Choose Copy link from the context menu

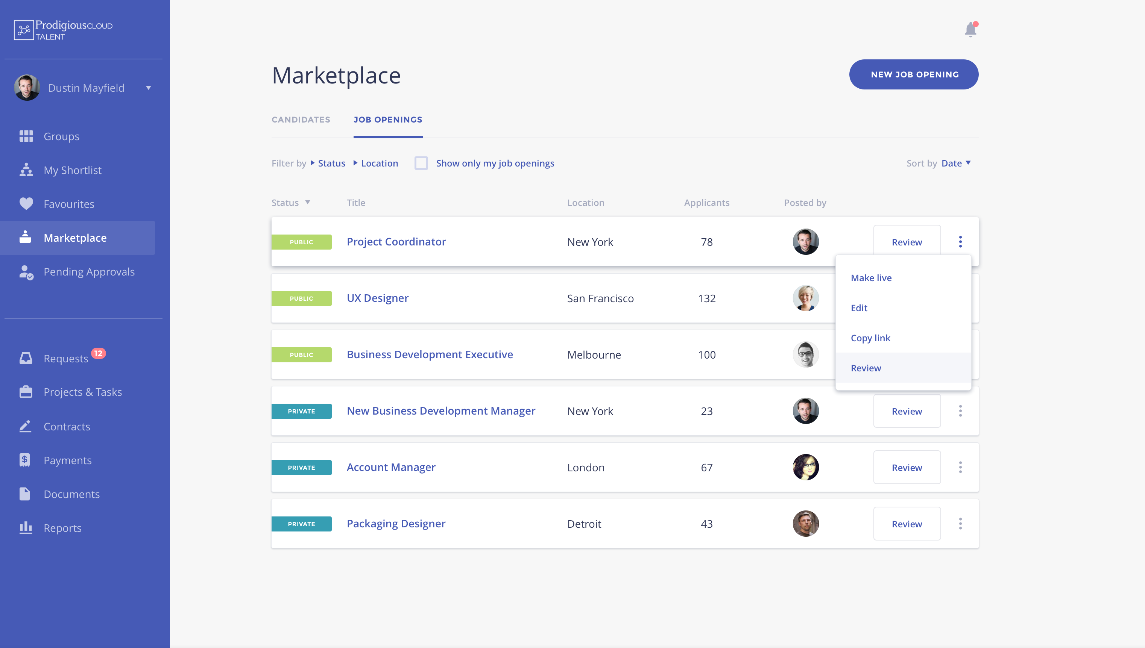(x=903, y=338)
